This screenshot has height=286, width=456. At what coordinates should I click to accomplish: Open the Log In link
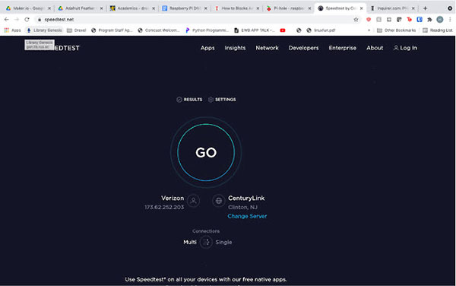click(x=405, y=48)
